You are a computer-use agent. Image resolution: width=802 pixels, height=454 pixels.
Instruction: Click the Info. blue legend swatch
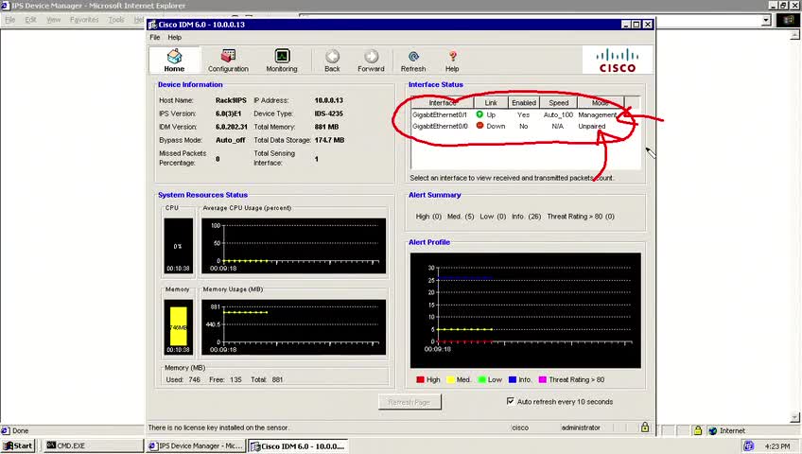[513, 380]
